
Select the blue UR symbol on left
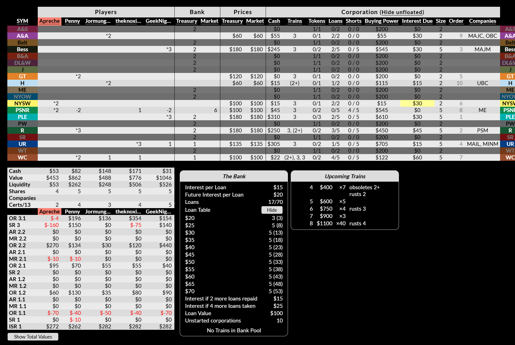tap(22, 144)
